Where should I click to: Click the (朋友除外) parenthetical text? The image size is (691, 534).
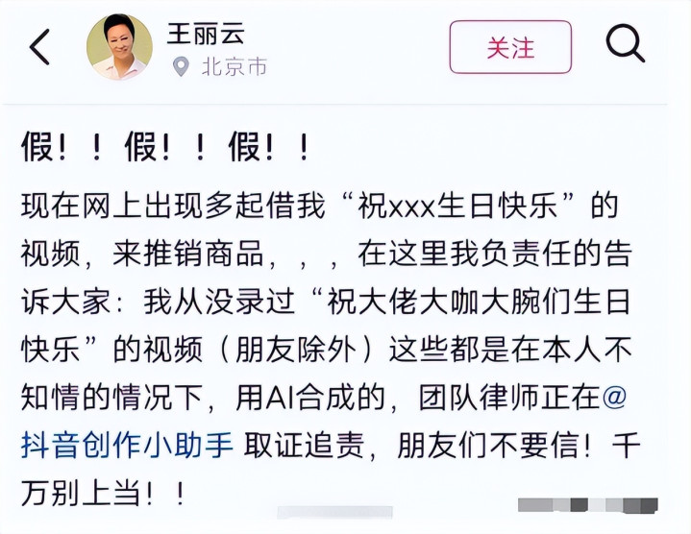tap(297, 350)
